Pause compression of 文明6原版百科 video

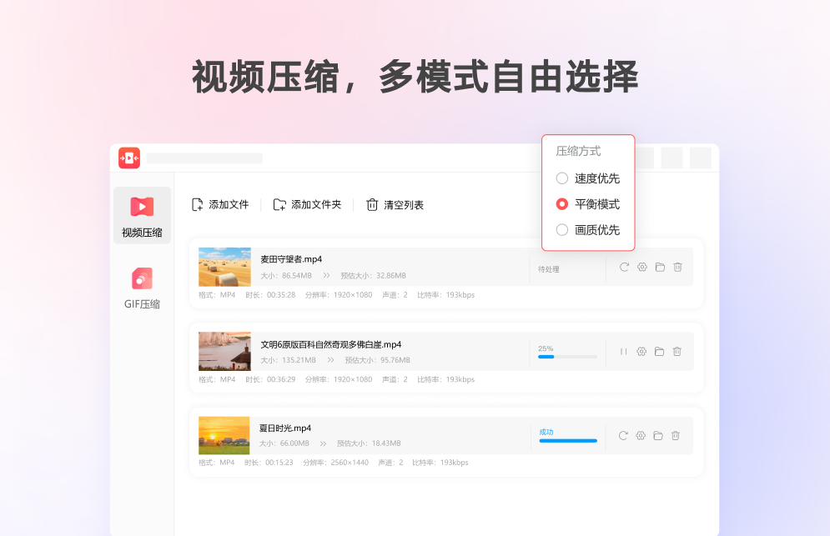coord(623,352)
